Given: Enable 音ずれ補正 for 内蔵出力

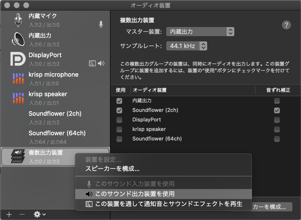Looking at the screenshot, I should 277,101.
